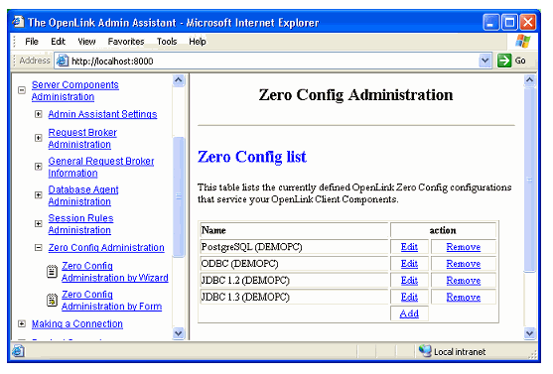Open the Request Broker Administration link
The width and height of the screenshot is (553, 374).
82,138
